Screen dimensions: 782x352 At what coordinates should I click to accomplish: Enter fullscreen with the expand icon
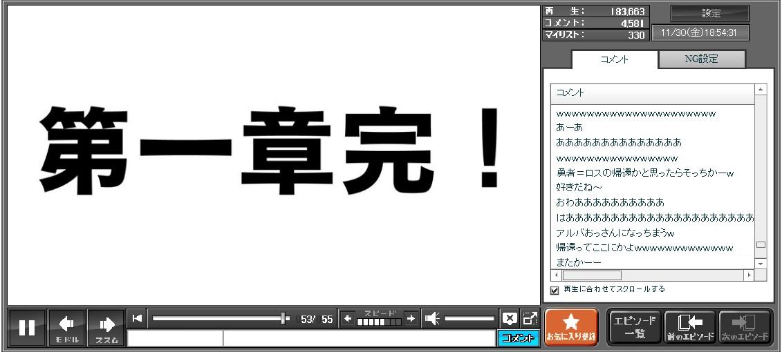tap(530, 318)
